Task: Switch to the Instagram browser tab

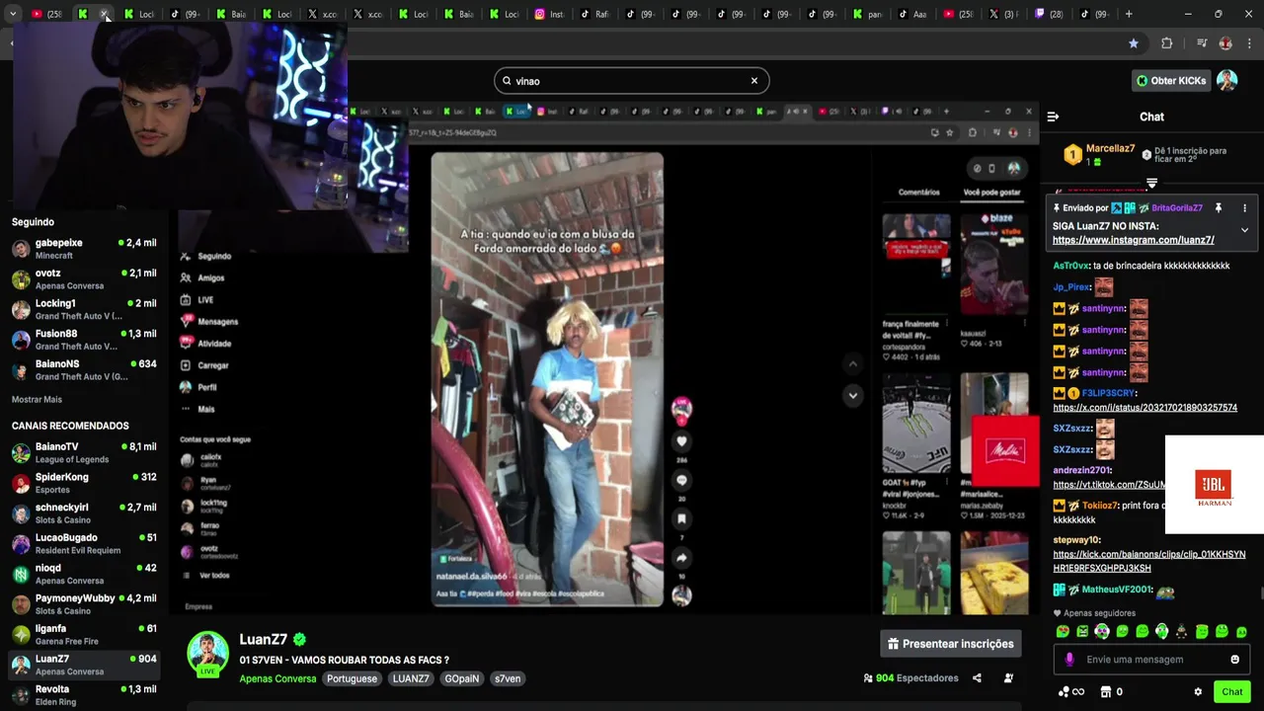Action: coord(549,14)
